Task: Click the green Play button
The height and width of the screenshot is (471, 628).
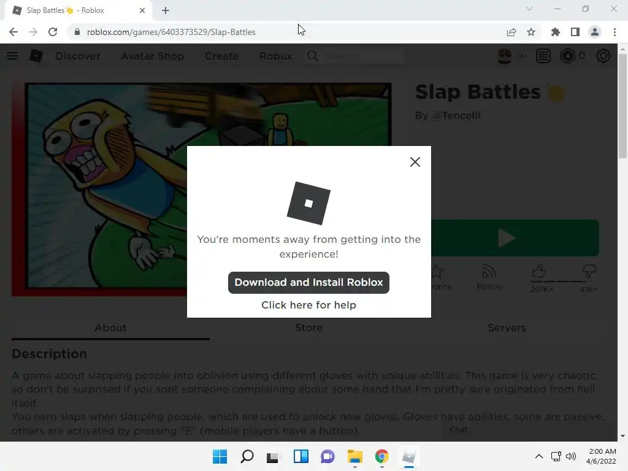Action: (515, 238)
